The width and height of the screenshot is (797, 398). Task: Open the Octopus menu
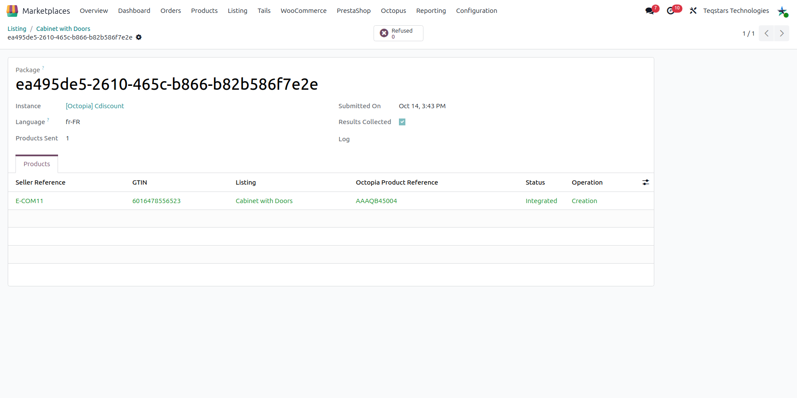(x=393, y=11)
